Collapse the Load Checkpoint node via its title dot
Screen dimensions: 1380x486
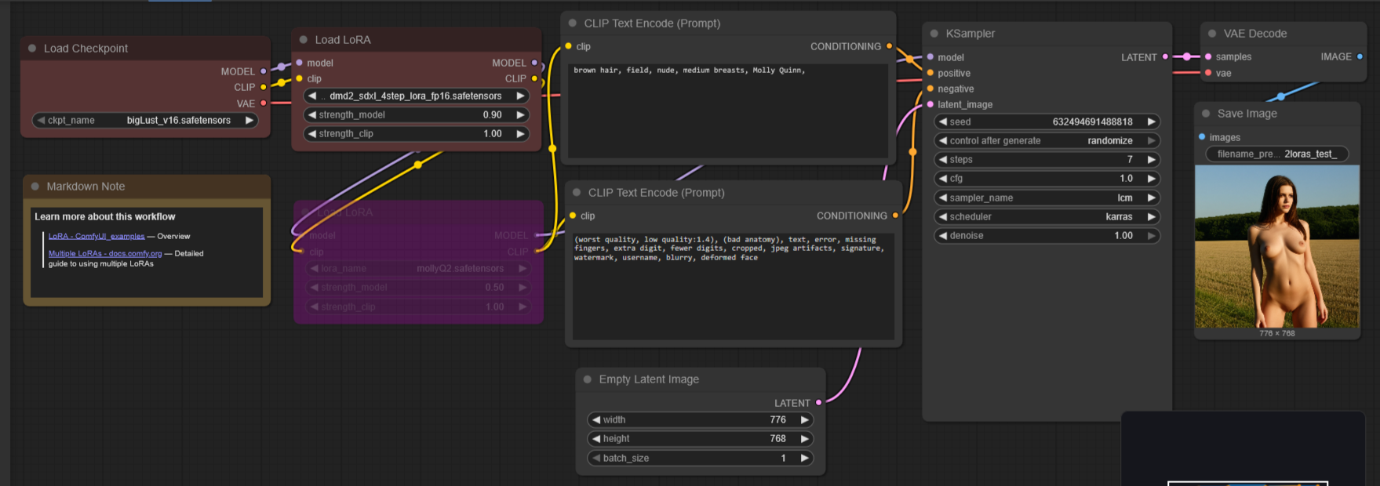coord(32,49)
